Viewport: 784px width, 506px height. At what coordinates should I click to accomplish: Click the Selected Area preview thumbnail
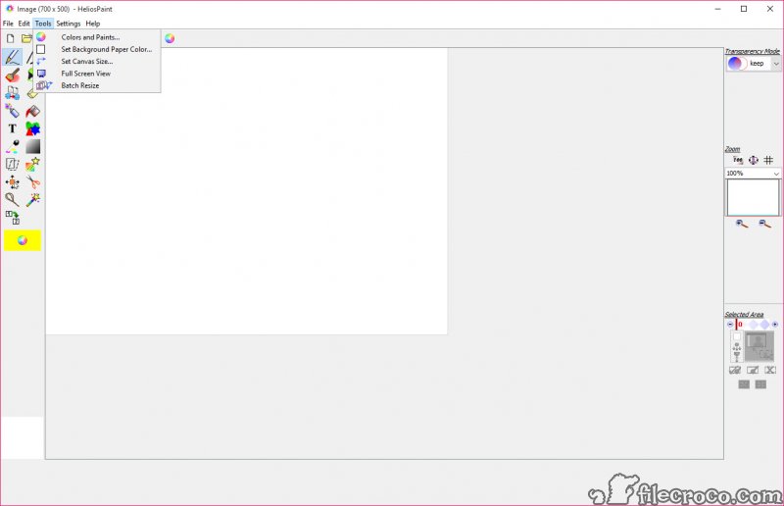click(x=759, y=347)
